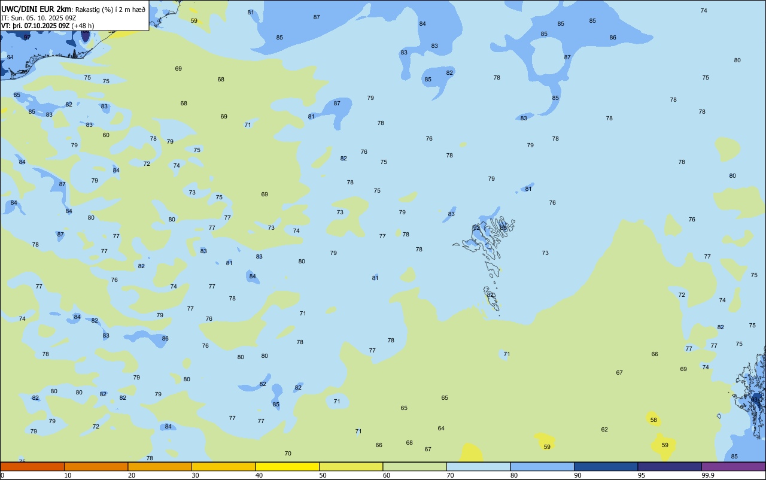This screenshot has width=766, height=480.
Task: Click the '10' legend scale label
Action: (68, 475)
